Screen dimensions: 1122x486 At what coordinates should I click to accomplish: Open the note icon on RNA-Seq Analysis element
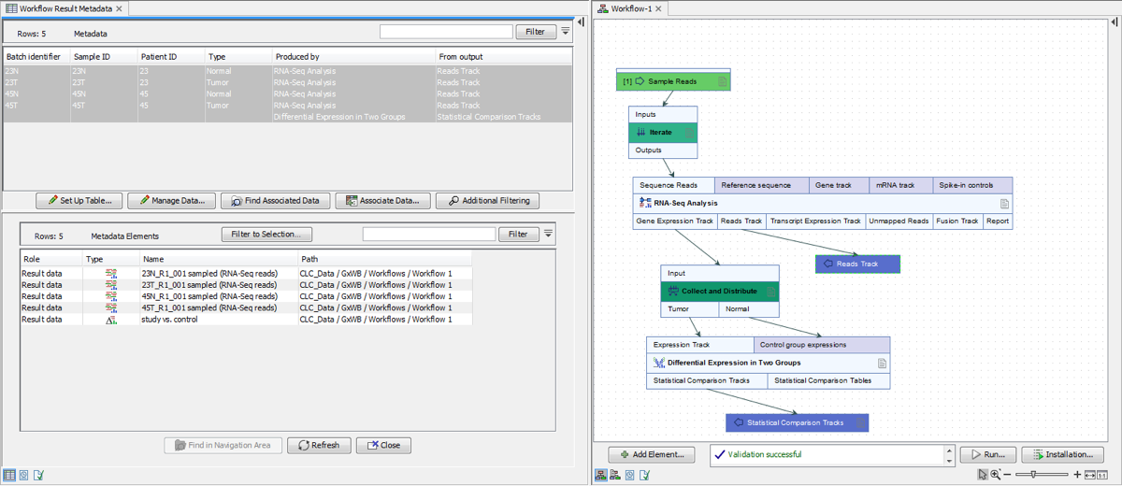click(1004, 203)
